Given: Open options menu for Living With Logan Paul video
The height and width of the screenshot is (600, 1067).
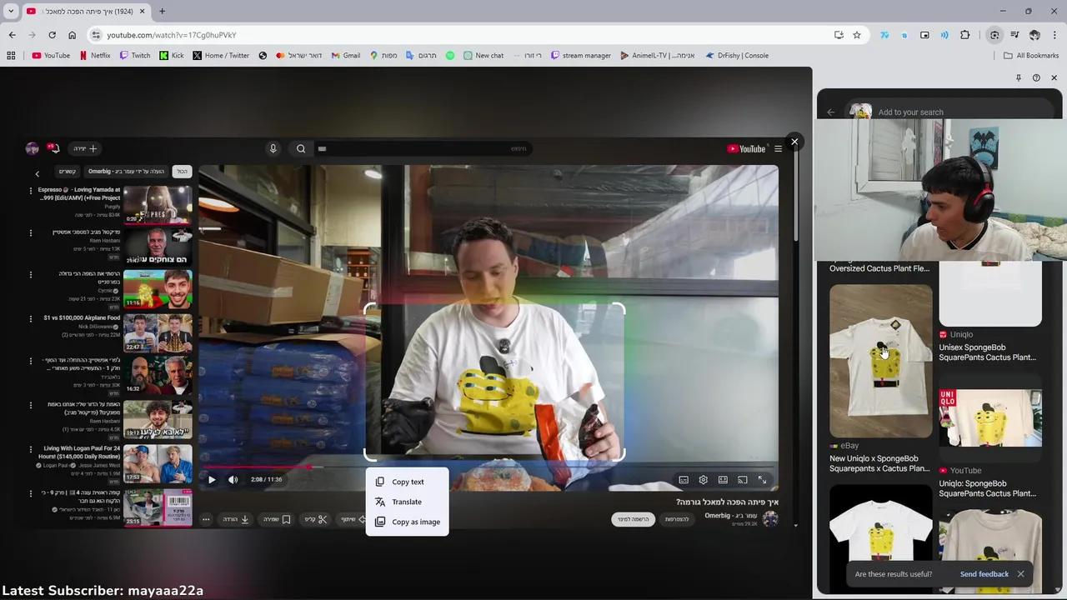Looking at the screenshot, I should point(31,449).
